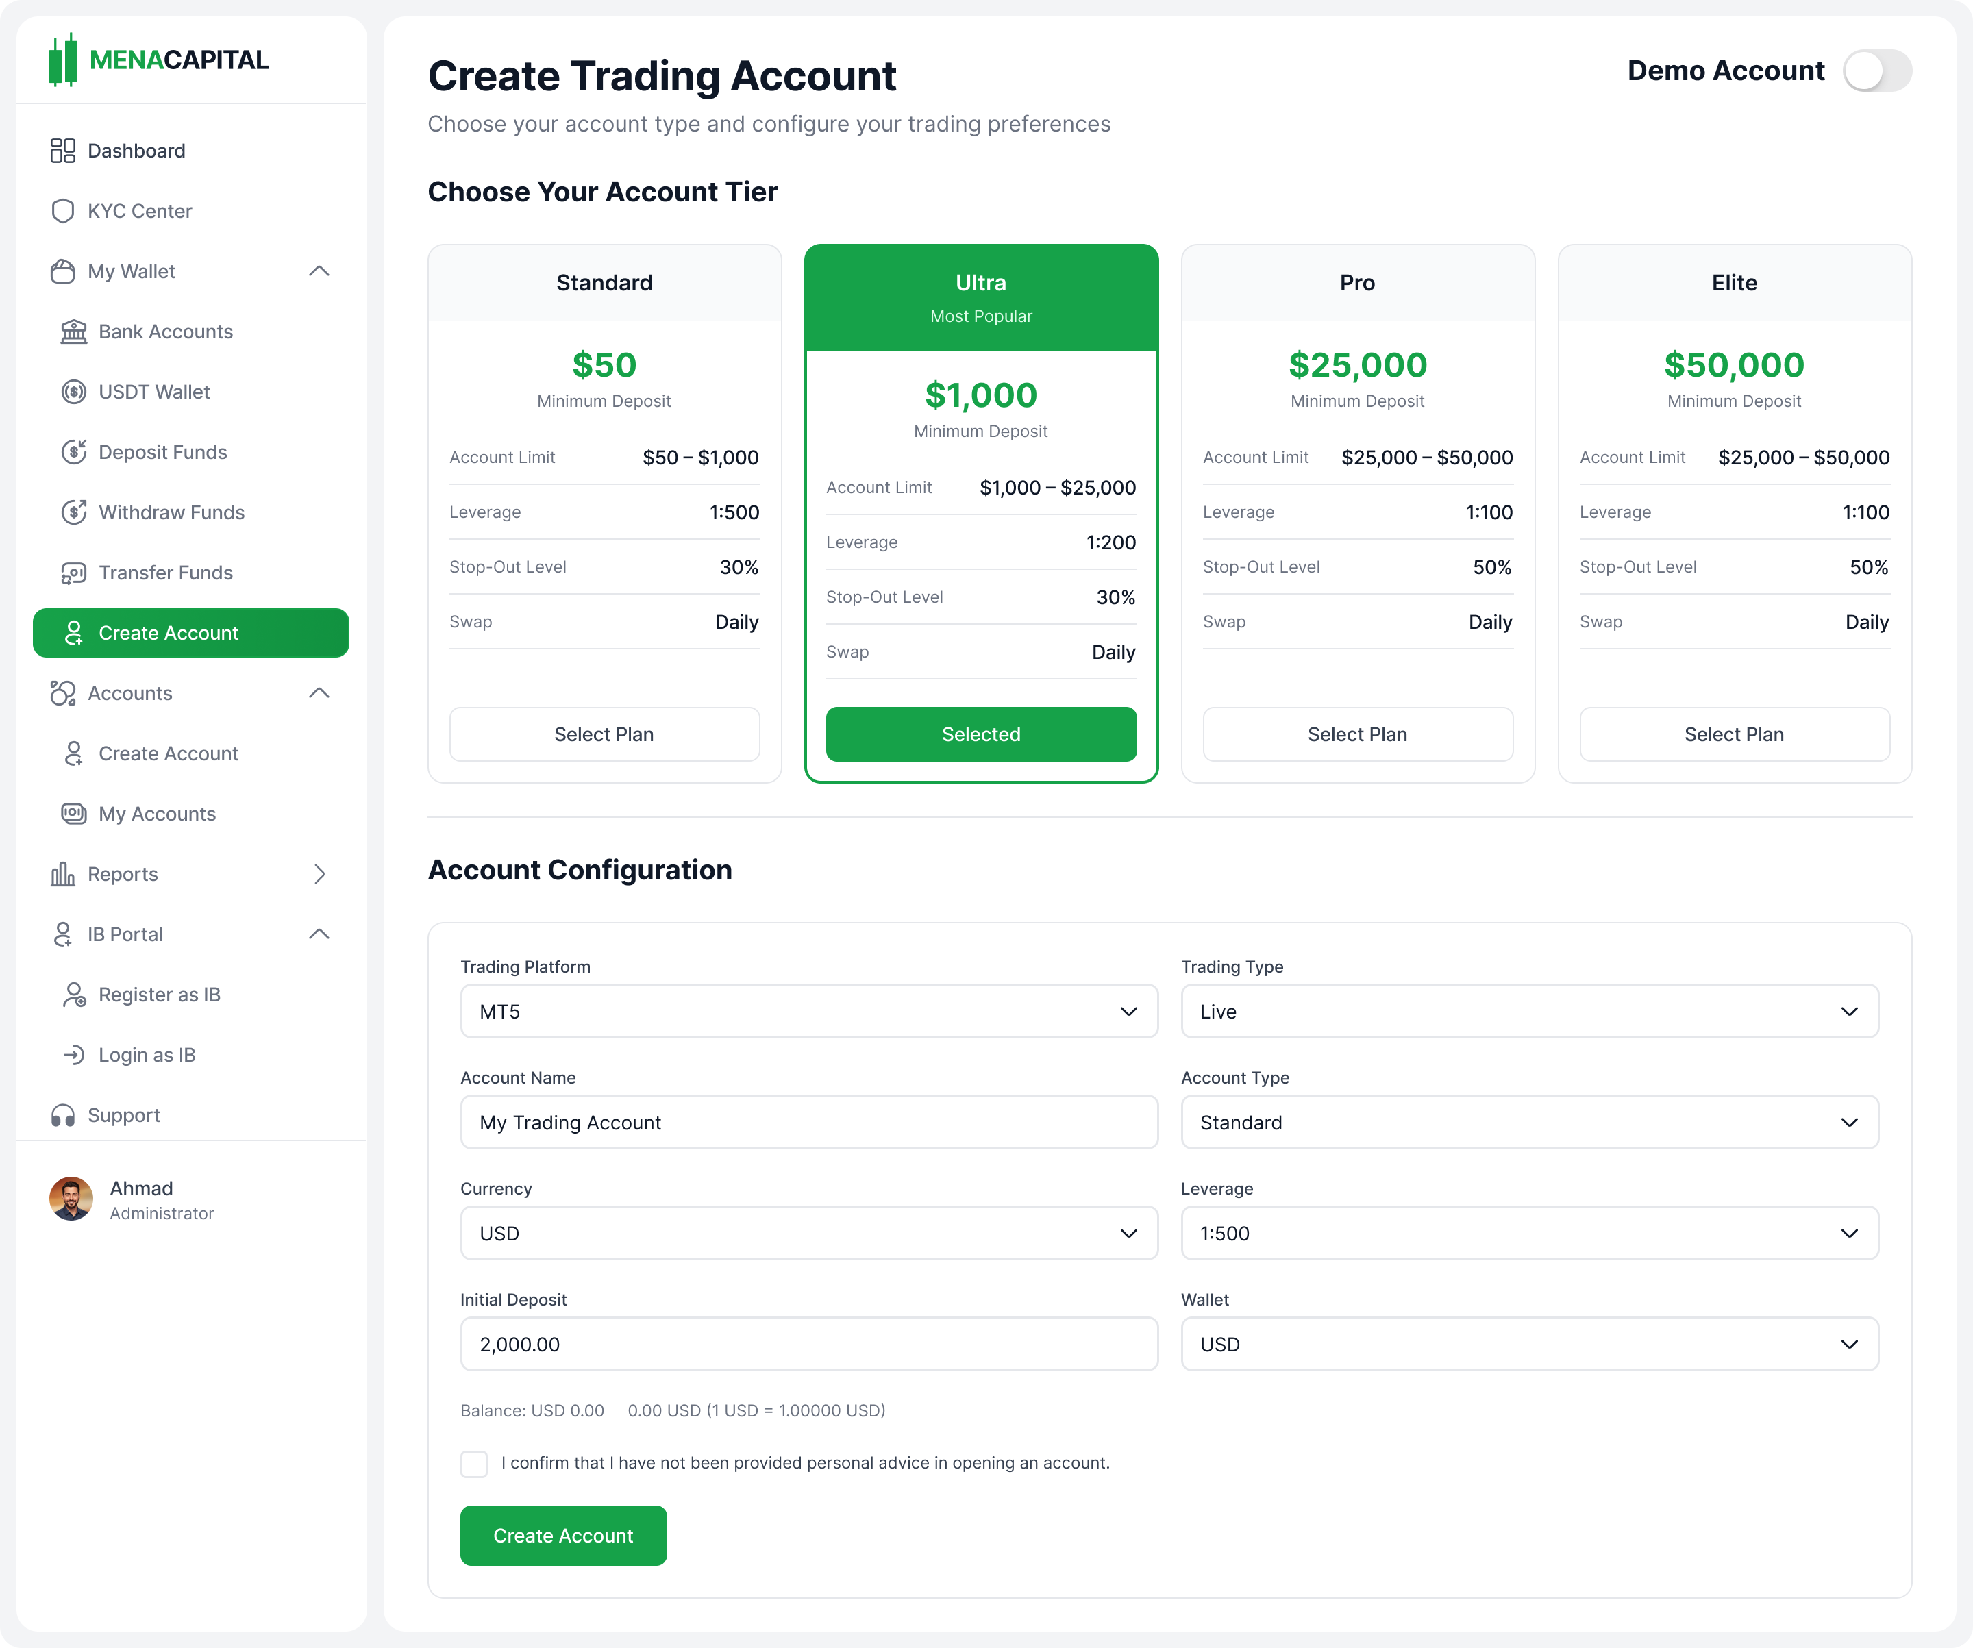Click the Register as IB icon
Image resolution: width=1973 pixels, height=1648 pixels.
point(74,995)
